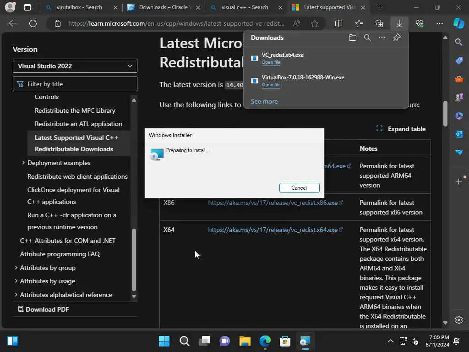Open sidebar settings gear icon
Viewport: 469px width, 352px height.
(459, 320)
